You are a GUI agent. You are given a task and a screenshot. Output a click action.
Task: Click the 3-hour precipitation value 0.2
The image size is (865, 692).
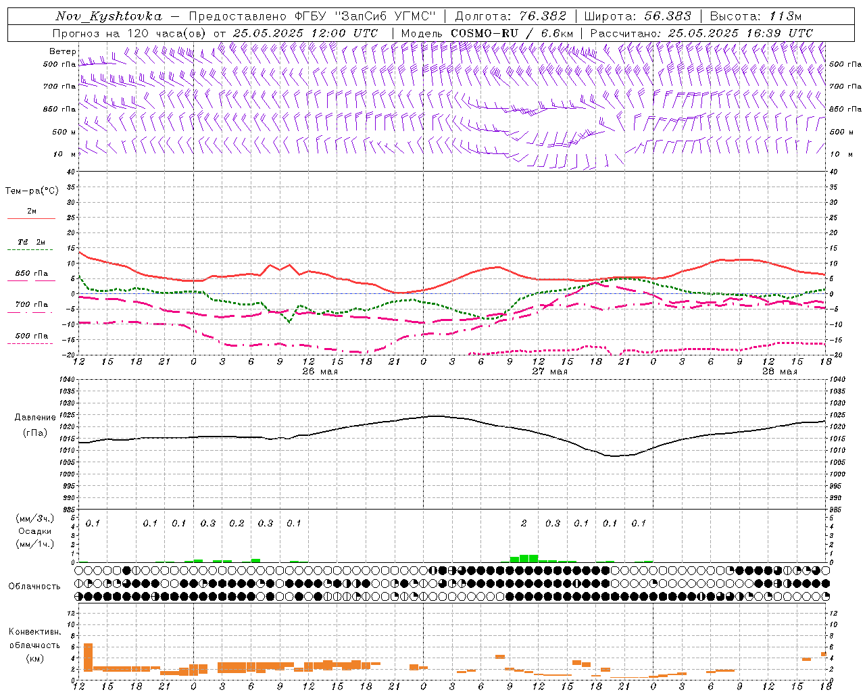coord(237,523)
